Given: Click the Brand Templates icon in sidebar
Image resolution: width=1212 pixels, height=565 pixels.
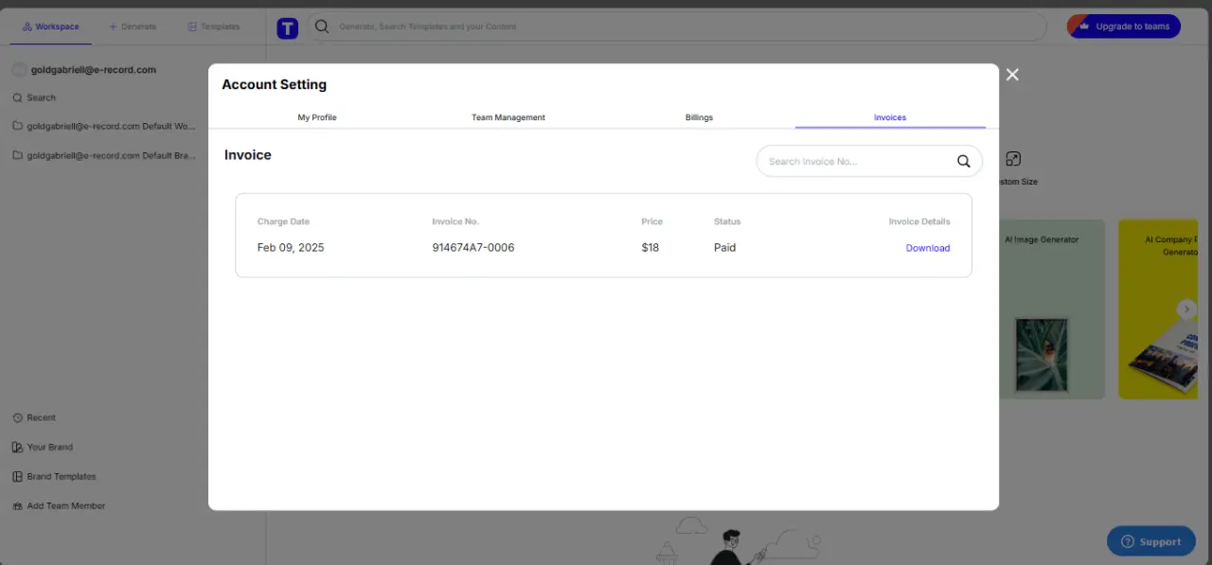Looking at the screenshot, I should (18, 476).
